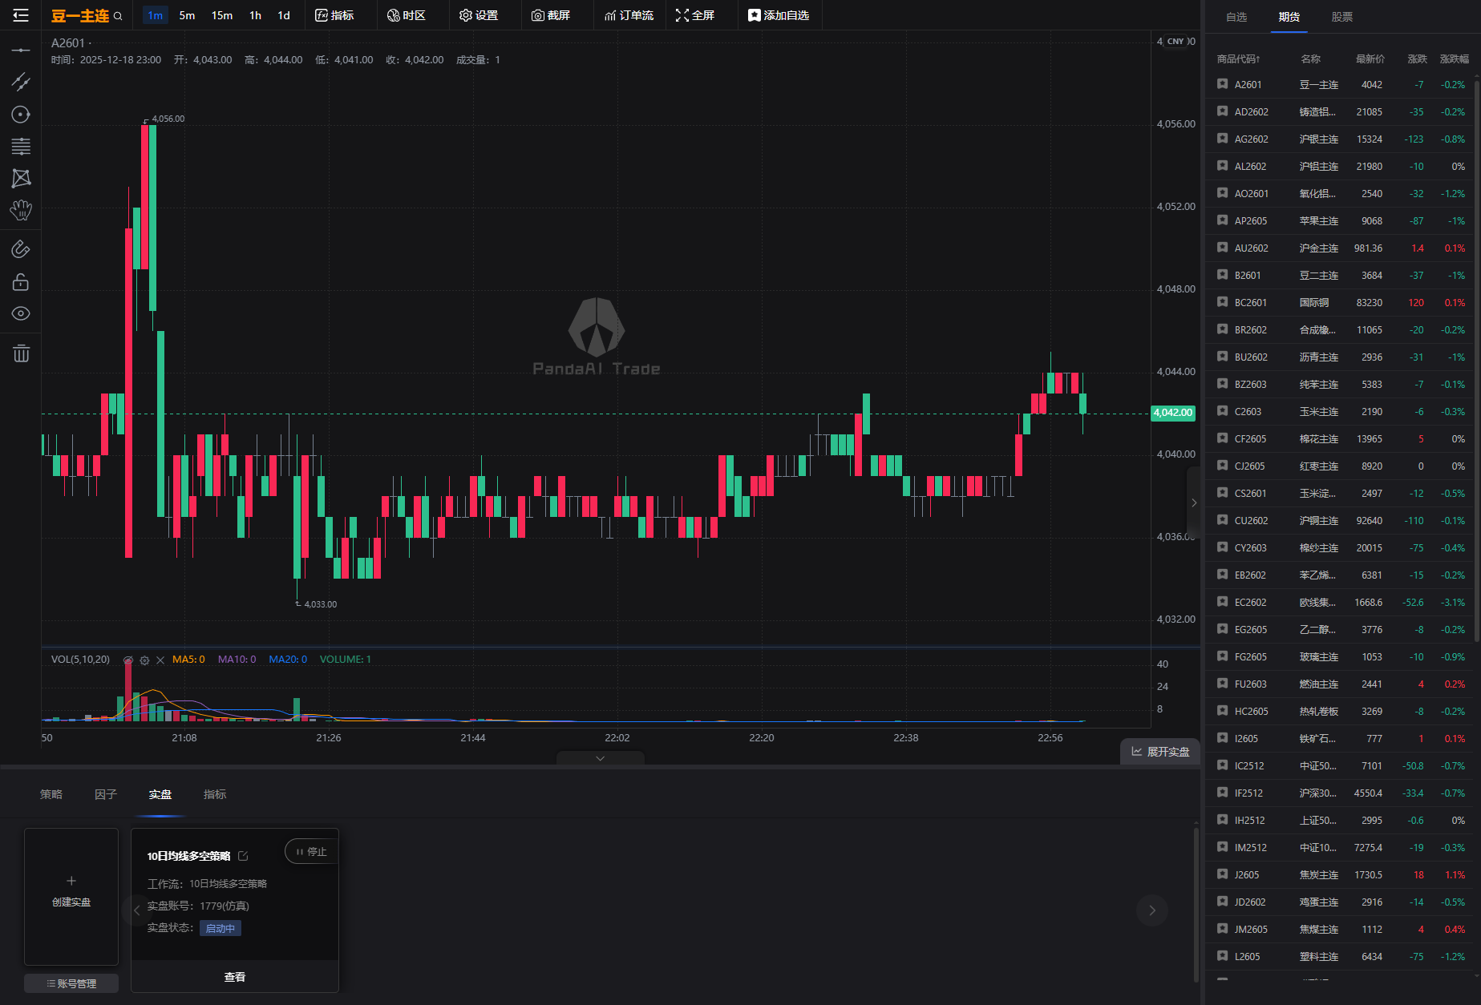Bookmark the J2605 焦炭主连 row
The image size is (1481, 1005).
click(1222, 874)
